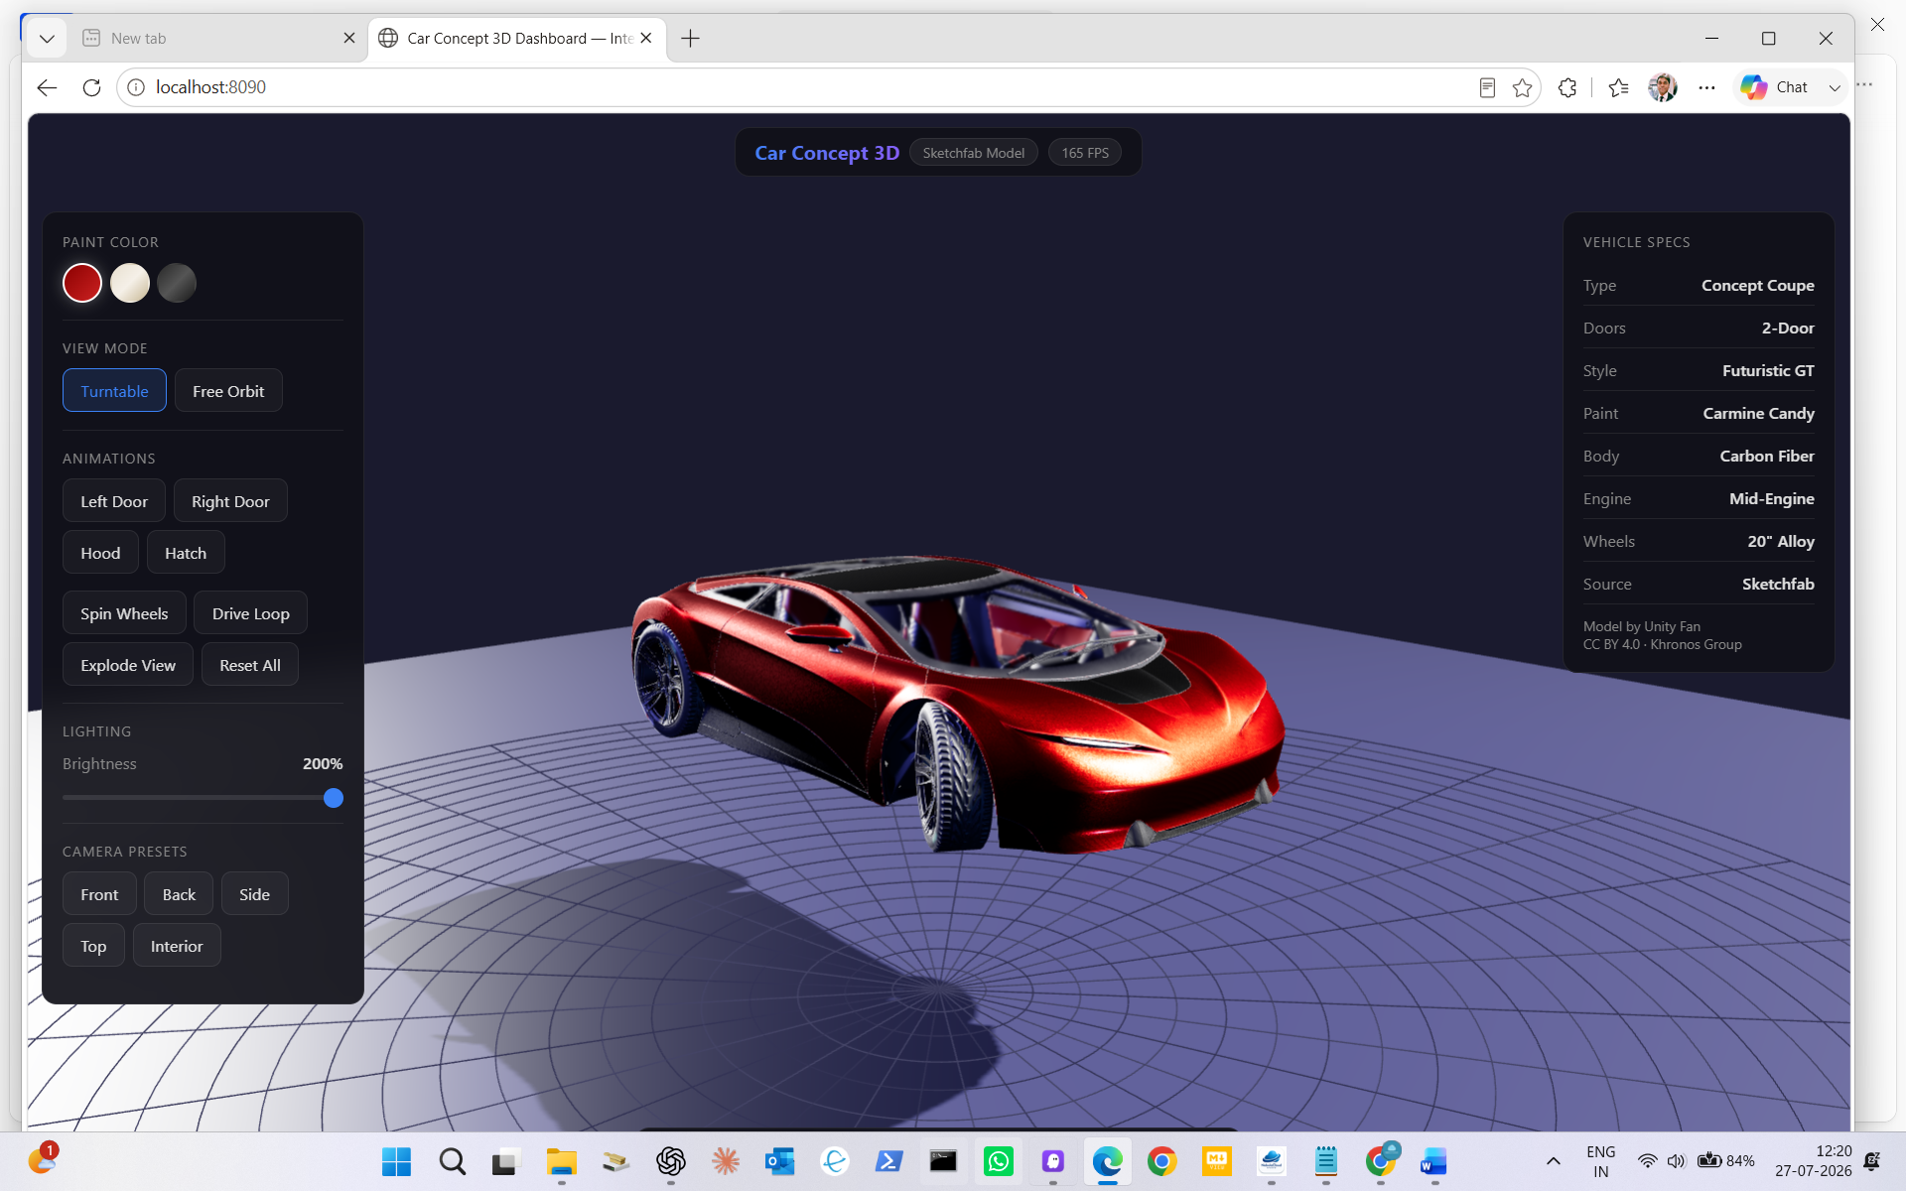Click the Car Concept 3D title
Viewport: 1906px width, 1191px height.
827,153
